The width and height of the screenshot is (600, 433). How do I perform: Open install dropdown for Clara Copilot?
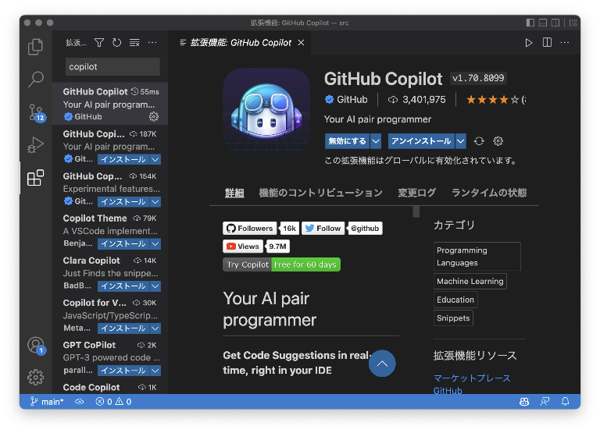pos(155,286)
